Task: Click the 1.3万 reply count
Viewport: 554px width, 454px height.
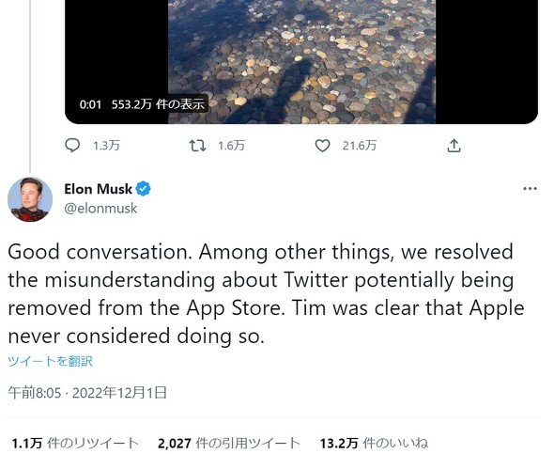Action: point(106,146)
